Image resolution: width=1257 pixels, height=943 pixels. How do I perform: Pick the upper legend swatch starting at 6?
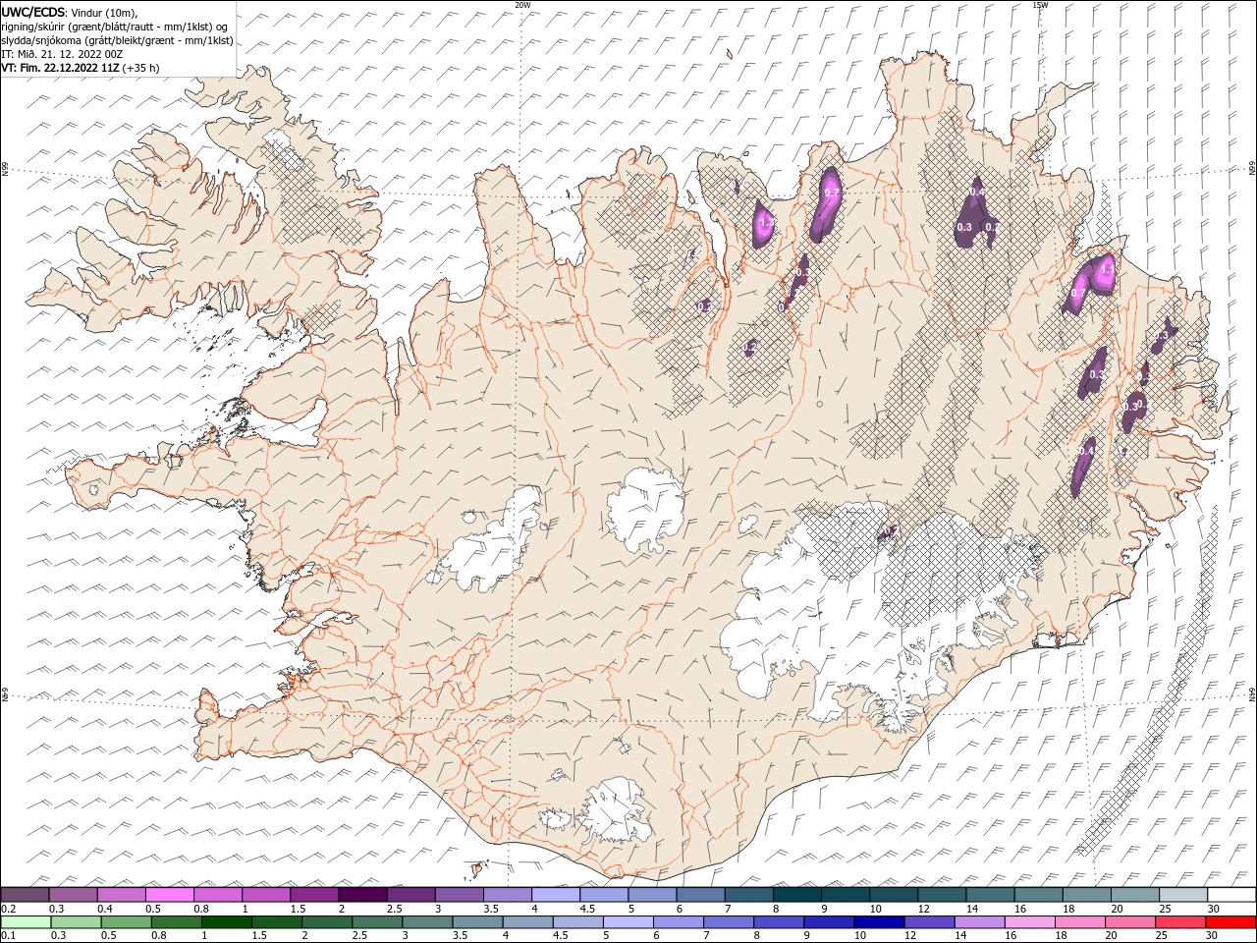pyautogui.click(x=700, y=895)
